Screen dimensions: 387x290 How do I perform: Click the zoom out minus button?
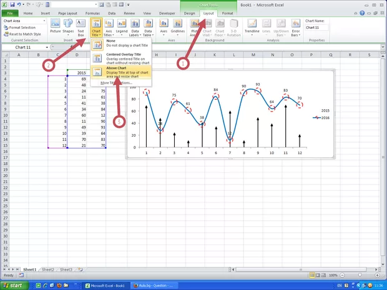click(342, 275)
